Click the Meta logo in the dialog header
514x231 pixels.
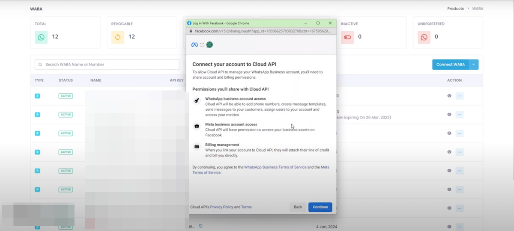pos(194,44)
